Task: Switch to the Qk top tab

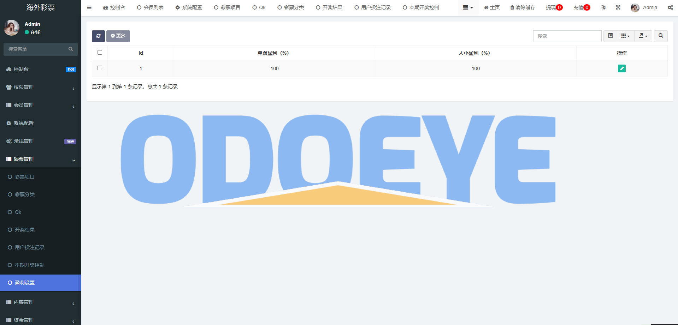Action: pyautogui.click(x=259, y=7)
